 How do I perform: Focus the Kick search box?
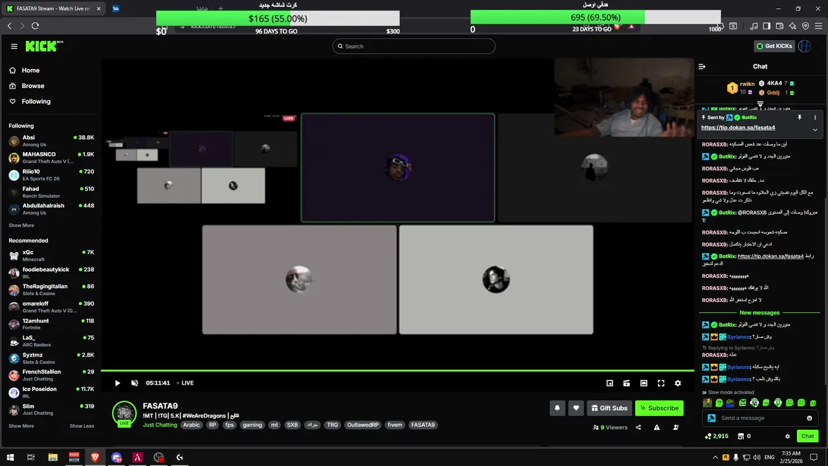(414, 46)
